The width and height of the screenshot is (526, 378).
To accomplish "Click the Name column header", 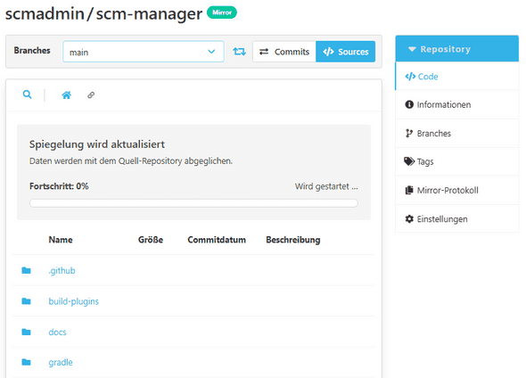I will pyautogui.click(x=61, y=240).
